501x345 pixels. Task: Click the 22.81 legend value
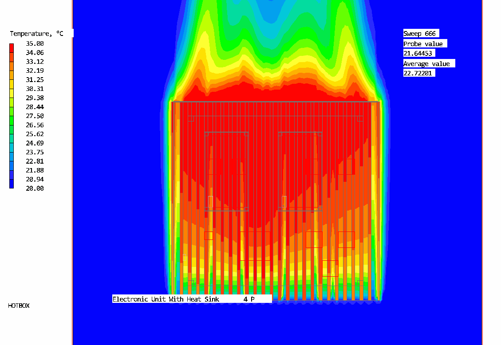[x=34, y=161]
